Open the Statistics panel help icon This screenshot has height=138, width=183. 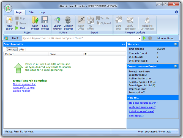[x=176, y=44]
